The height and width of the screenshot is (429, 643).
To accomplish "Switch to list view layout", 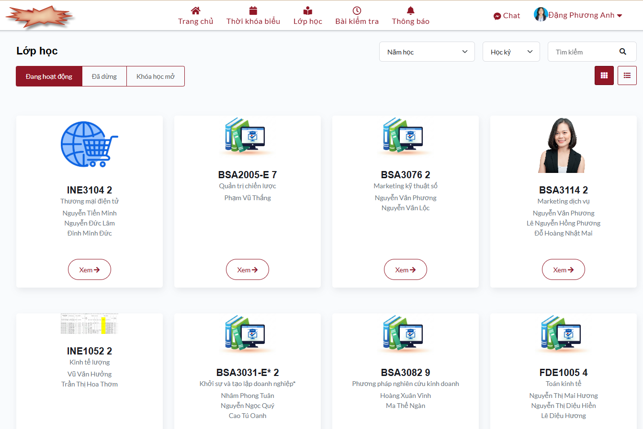I will (627, 75).
